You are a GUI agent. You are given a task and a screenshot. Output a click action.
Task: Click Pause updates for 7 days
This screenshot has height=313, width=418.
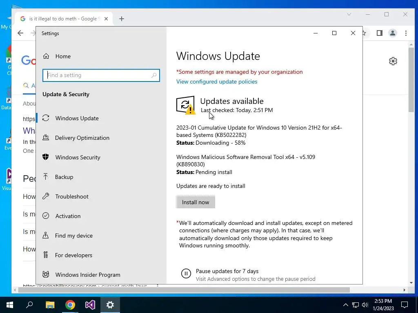tap(227, 271)
